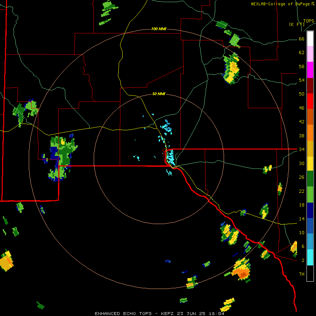Click the yellow-green storm cell in the northeast
Image resolution: width=316 pixels, height=316 pixels.
pos(232,68)
